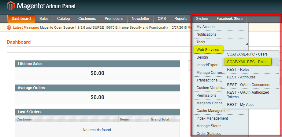Viewport: 282px width, 137px height.
Task: Select Cache Management menu entry
Action: [213, 111]
